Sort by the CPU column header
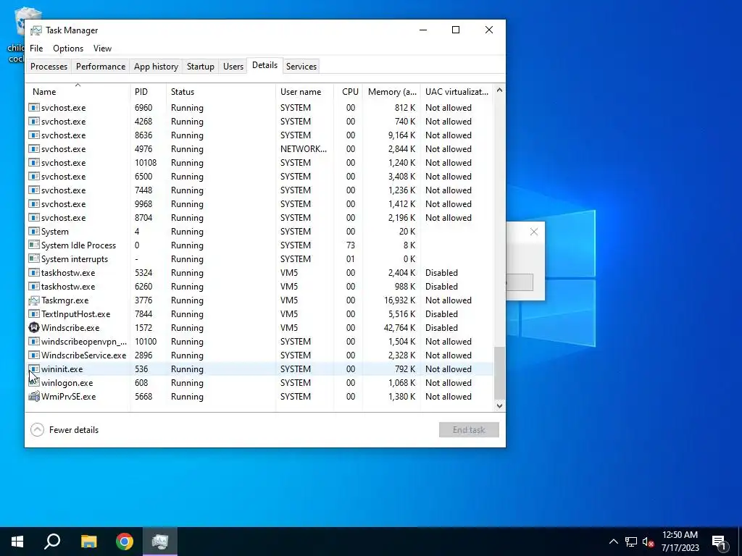The width and height of the screenshot is (742, 556). click(349, 92)
